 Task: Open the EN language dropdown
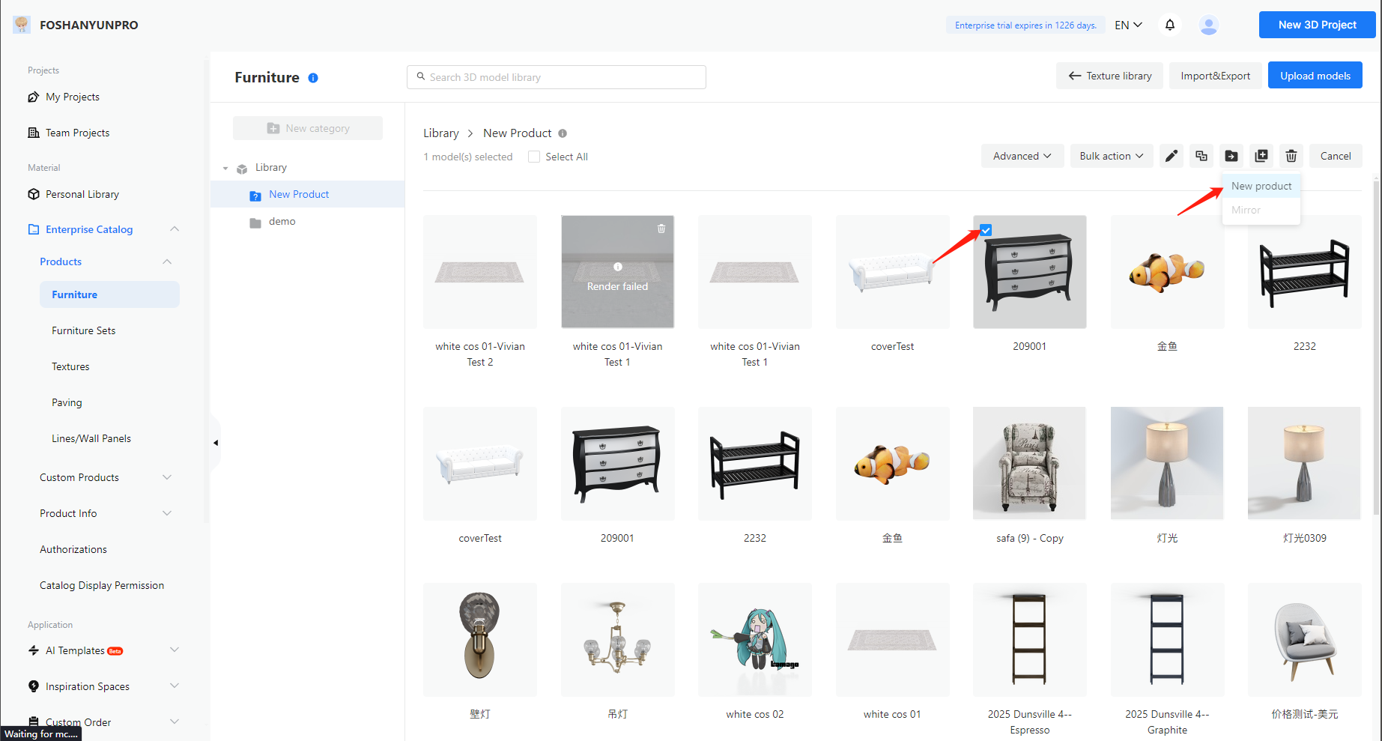[x=1128, y=25]
